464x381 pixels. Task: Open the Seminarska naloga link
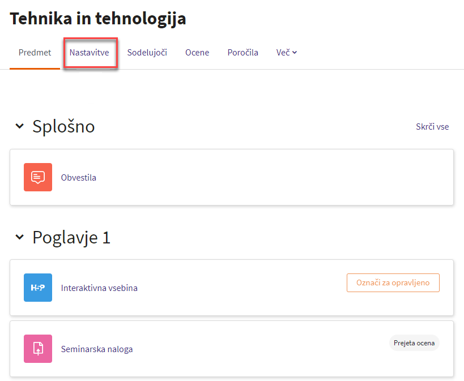[x=97, y=349]
